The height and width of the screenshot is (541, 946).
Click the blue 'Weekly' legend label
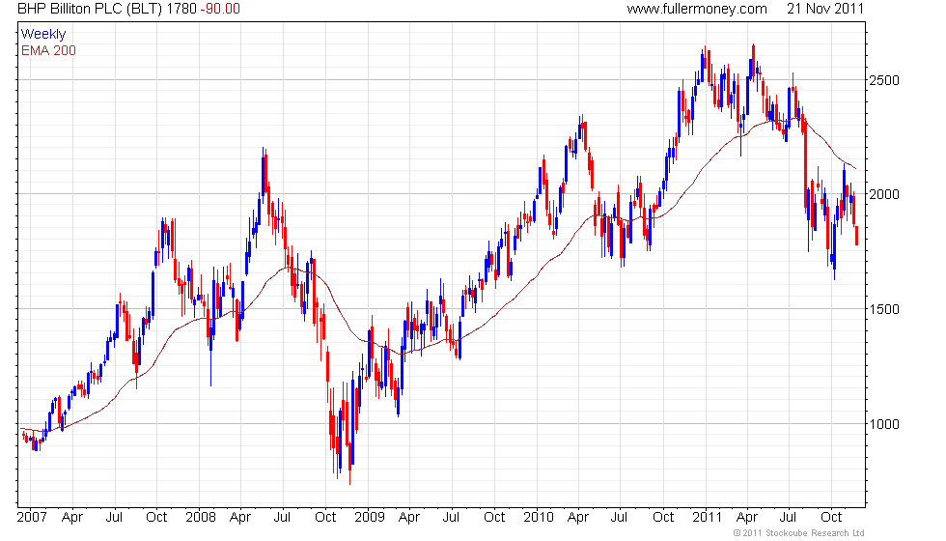(x=42, y=35)
